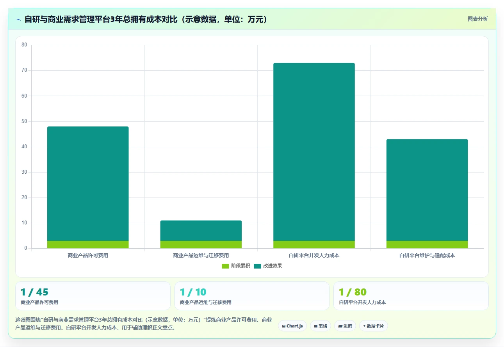Click x-axis label 商业产品运维与迁移费用
Viewport: 504px width, 347px height.
pos(201,256)
